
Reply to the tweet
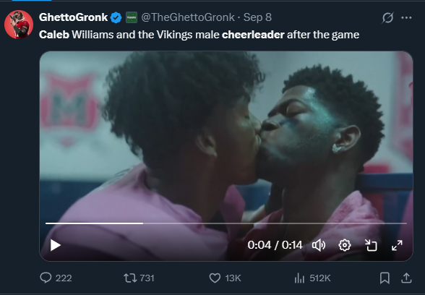tap(46, 278)
